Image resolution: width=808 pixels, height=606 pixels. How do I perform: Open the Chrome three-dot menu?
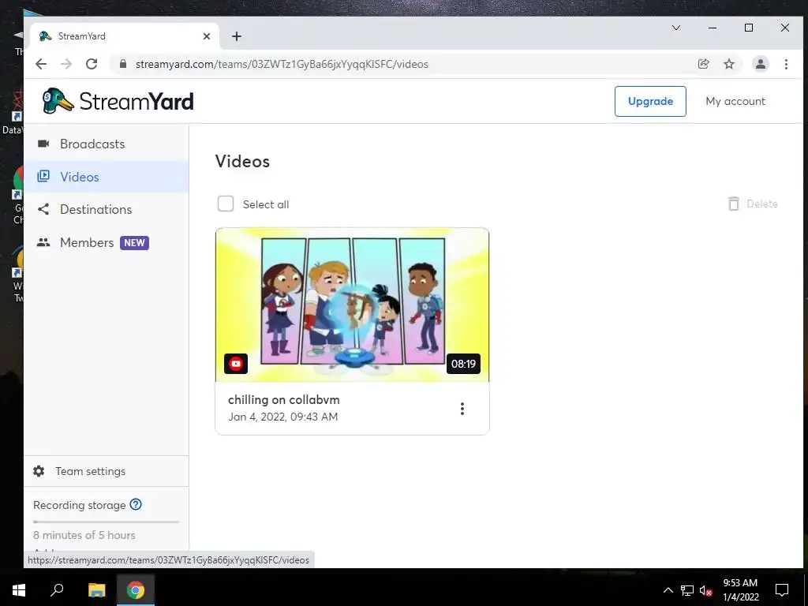tap(786, 64)
